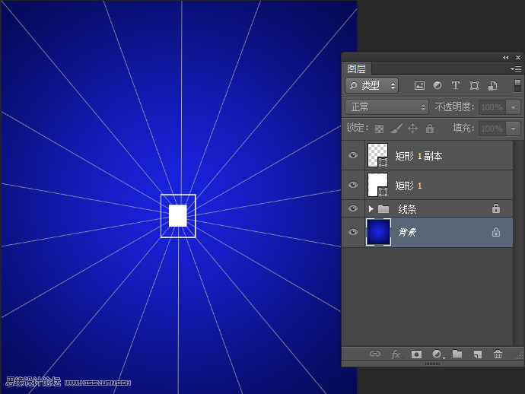This screenshot has height=394, width=525.
Task: Filter layers by type (T) icon
Action: coord(455,85)
